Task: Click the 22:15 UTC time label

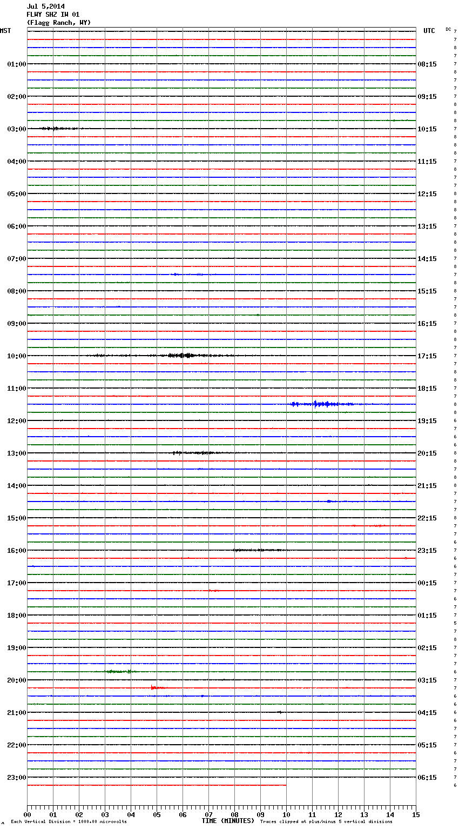Action: [427, 518]
